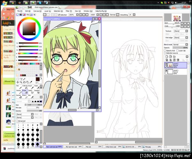Show the RGB slider panel
The height and width of the screenshot is (159, 192).
coord(21,15)
